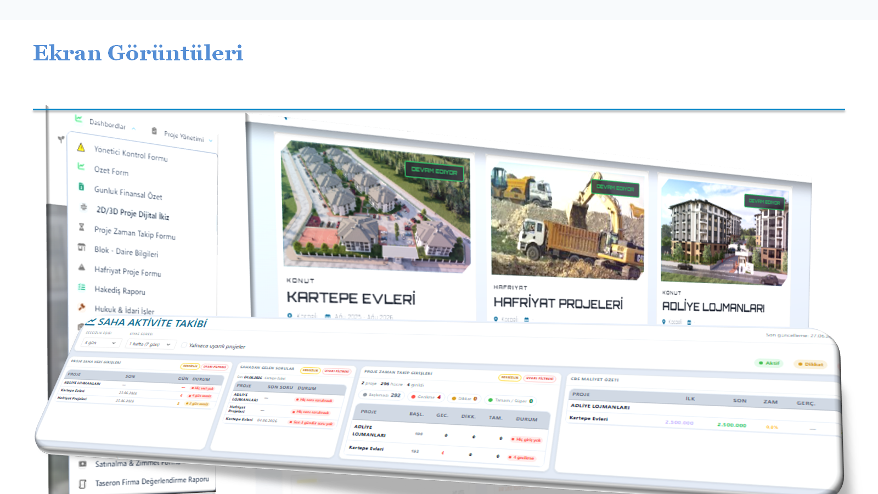The width and height of the screenshot is (878, 494).
Task: Click the warning icon beside Yonetici Kontrol Formu
Action: 81,147
